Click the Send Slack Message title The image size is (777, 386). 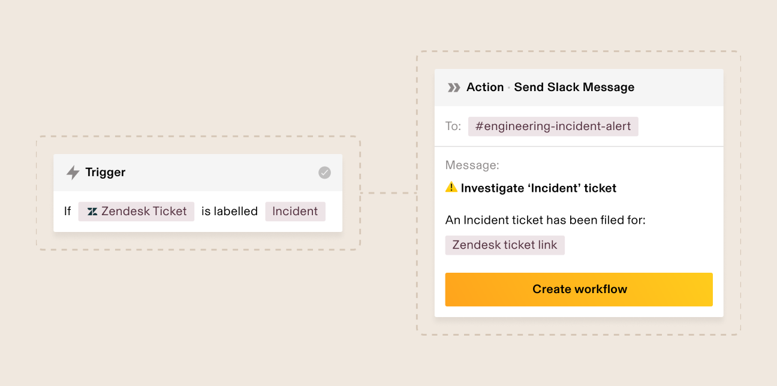pyautogui.click(x=574, y=88)
